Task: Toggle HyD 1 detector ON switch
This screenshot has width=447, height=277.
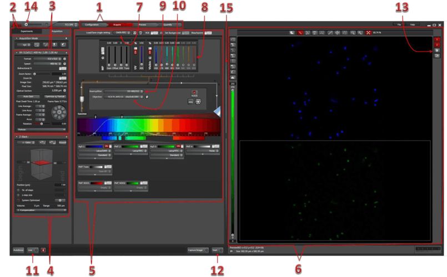Action: [x=107, y=146]
